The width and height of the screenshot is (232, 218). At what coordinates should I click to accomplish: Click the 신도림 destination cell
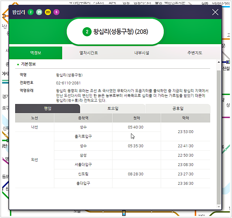click(83, 174)
